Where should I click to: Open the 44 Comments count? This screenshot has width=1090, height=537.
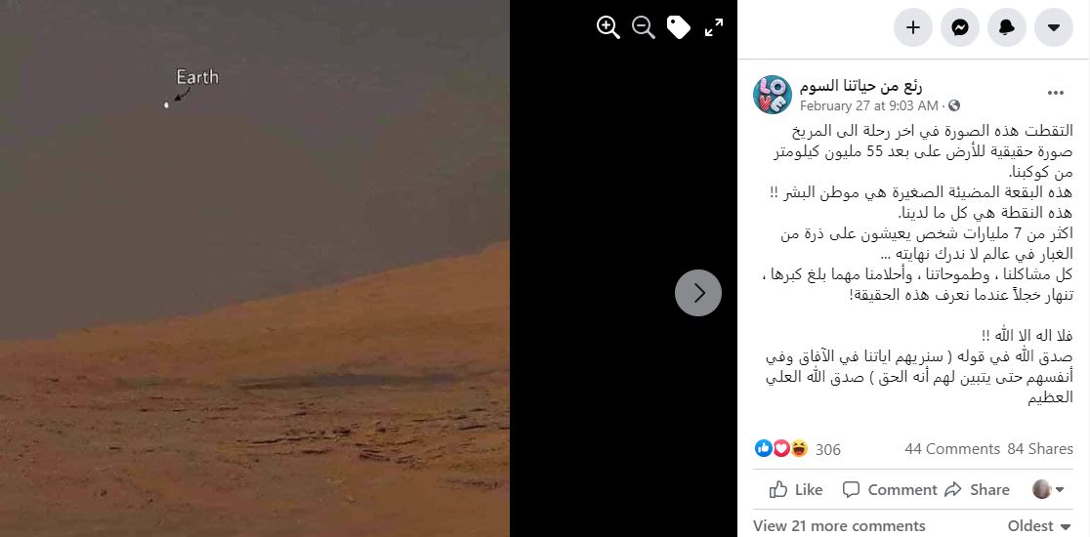(951, 449)
